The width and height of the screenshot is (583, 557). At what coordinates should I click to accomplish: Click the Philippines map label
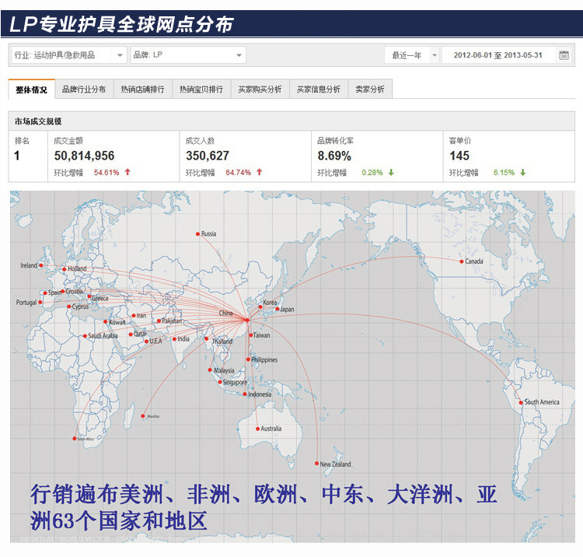pyautogui.click(x=264, y=360)
